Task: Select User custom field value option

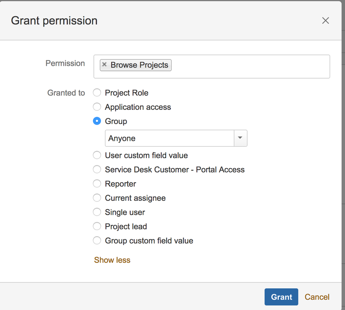Action: tap(97, 155)
